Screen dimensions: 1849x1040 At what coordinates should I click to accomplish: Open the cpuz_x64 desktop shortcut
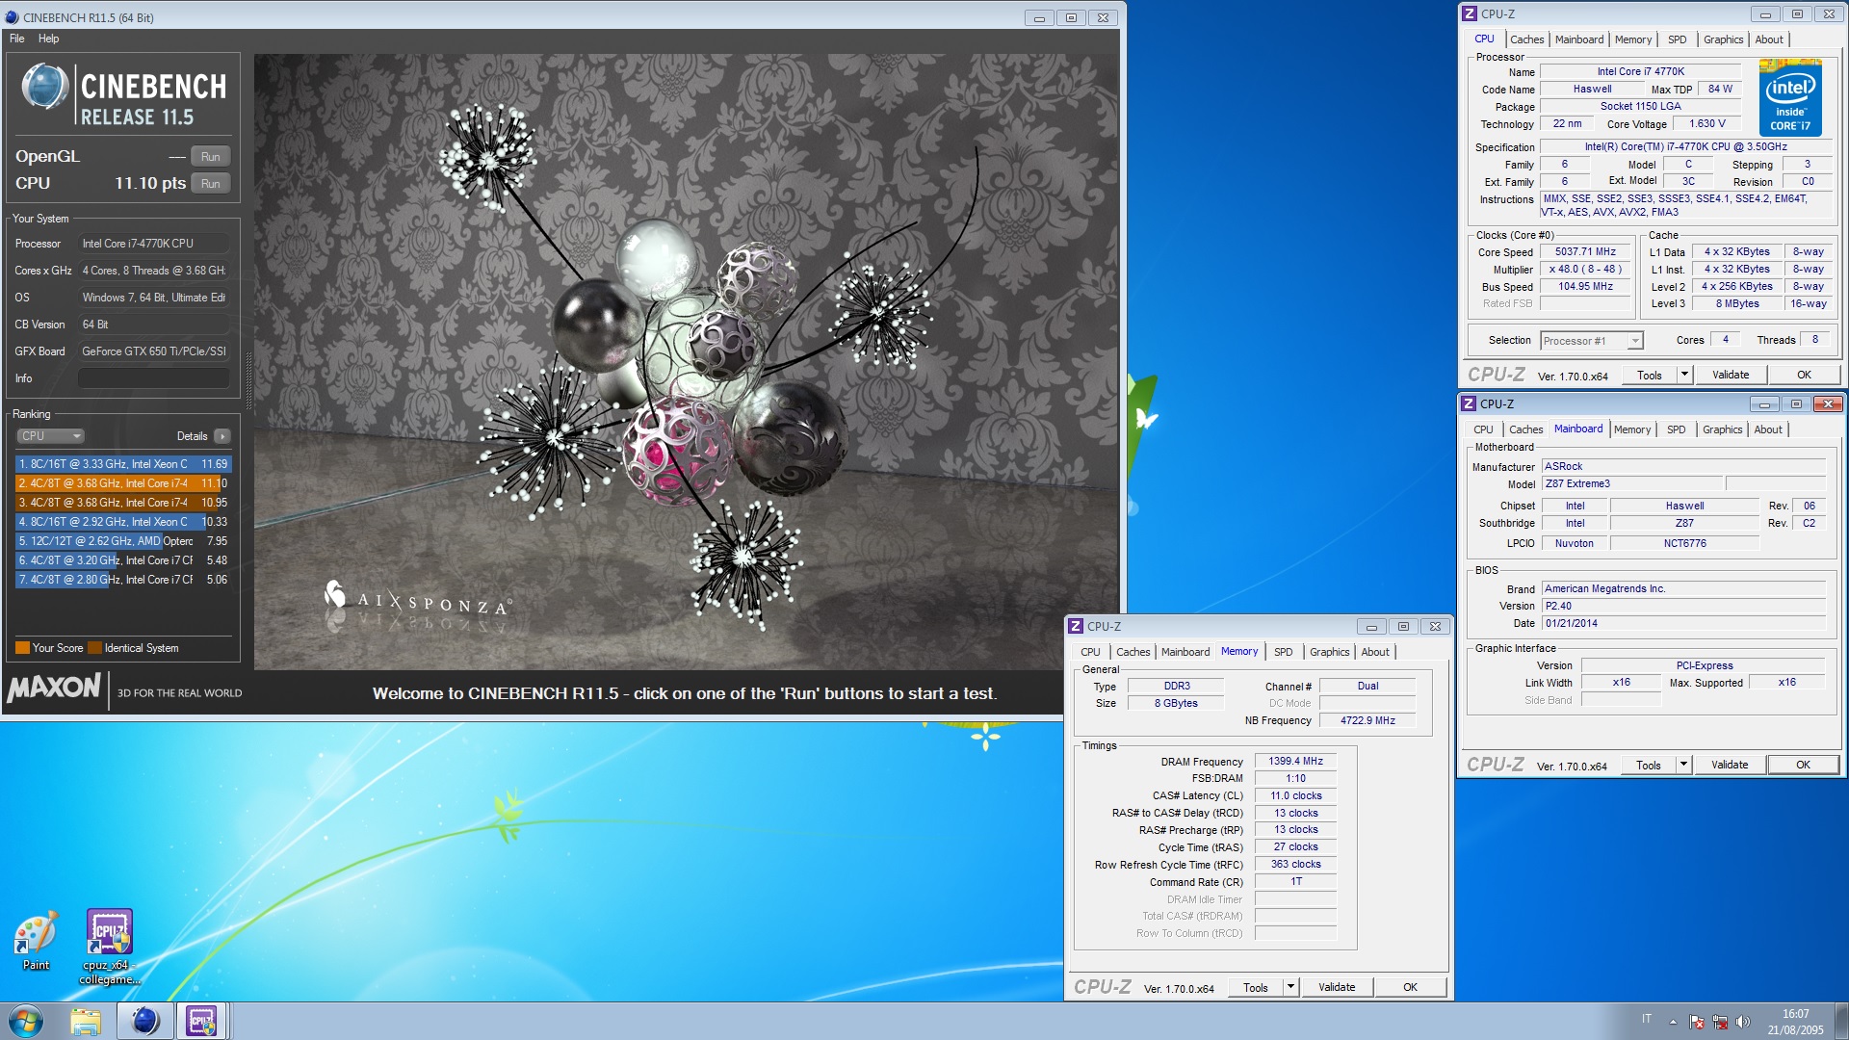[109, 948]
